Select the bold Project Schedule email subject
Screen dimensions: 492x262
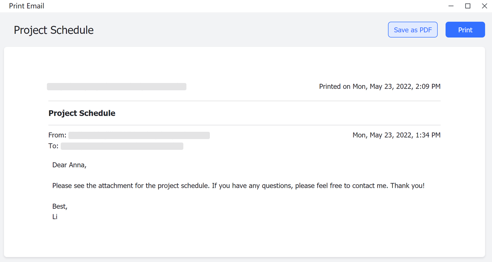pos(82,113)
